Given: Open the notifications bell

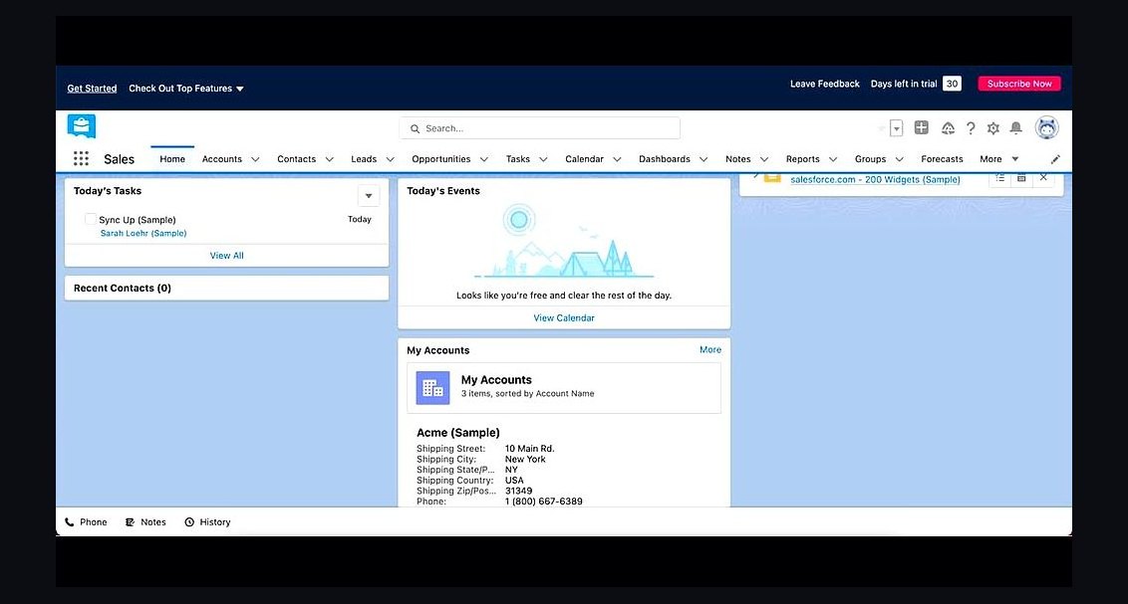Looking at the screenshot, I should point(1015,127).
